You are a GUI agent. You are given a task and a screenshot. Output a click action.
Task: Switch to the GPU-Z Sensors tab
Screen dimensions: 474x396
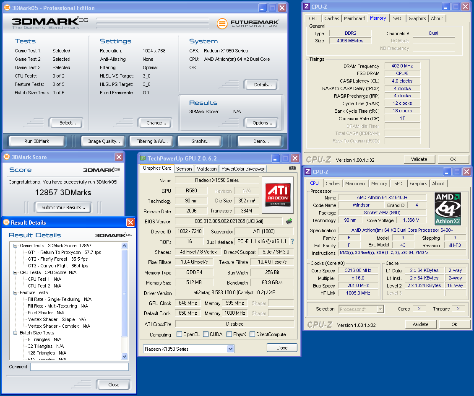(x=184, y=169)
